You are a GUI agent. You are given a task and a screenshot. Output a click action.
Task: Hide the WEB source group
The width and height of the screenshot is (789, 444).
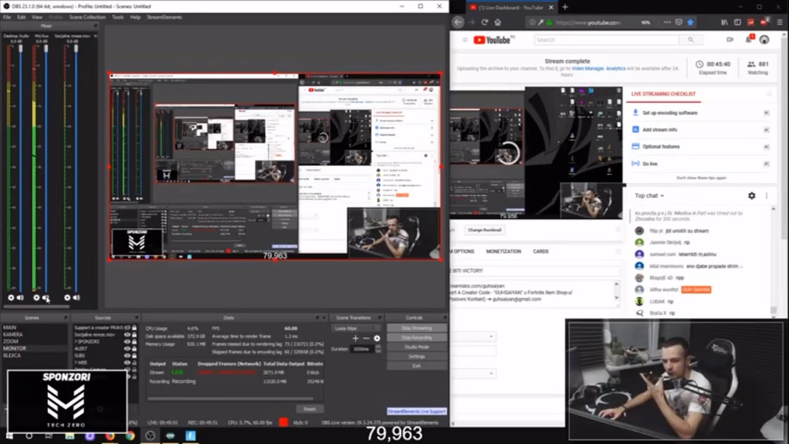click(127, 363)
